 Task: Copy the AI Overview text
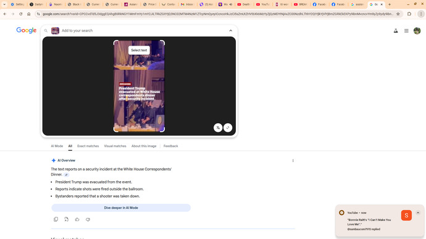[x=56, y=219]
